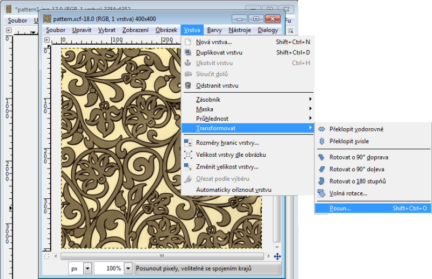
Task: Click rotate 90° counter-clockwise icon (doleva)
Action: click(x=322, y=169)
